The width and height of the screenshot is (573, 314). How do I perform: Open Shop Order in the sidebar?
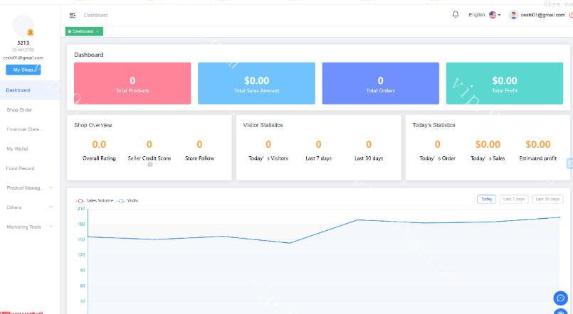[x=19, y=110]
